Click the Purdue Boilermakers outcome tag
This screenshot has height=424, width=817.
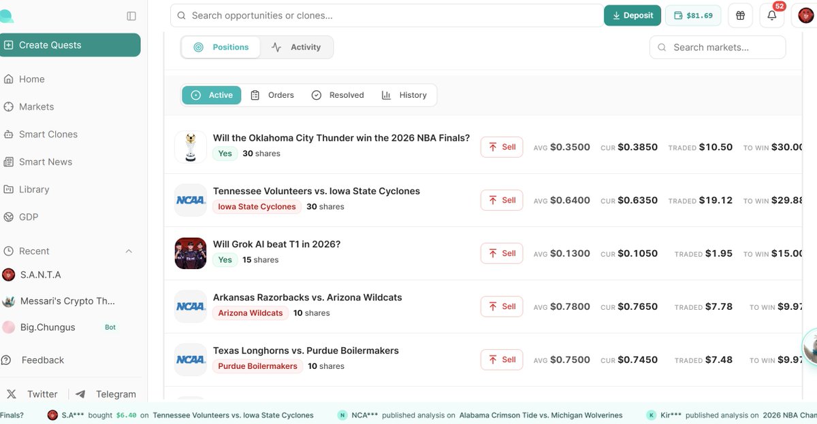click(258, 366)
